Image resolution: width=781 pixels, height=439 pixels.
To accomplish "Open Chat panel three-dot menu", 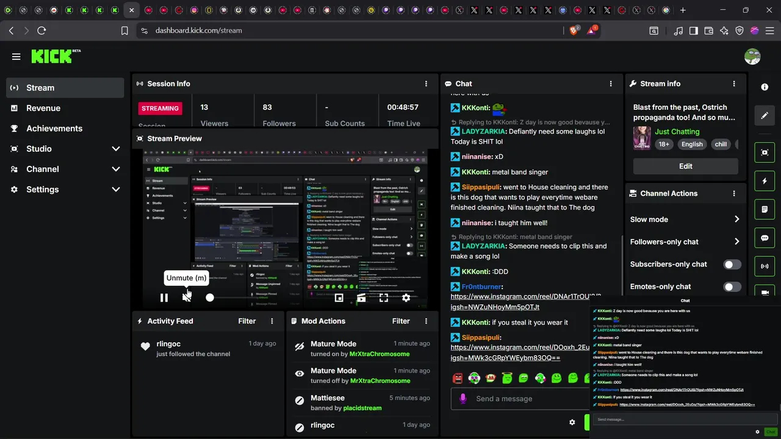I will click(x=611, y=84).
